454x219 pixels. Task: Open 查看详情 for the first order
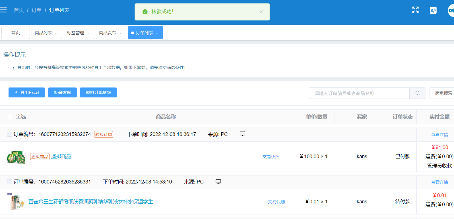pyautogui.click(x=439, y=135)
